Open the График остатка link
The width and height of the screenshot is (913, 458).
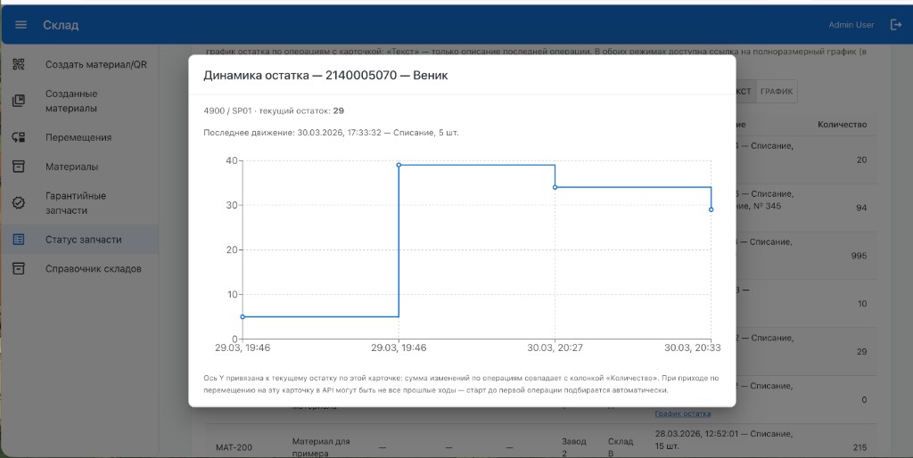pyautogui.click(x=683, y=413)
